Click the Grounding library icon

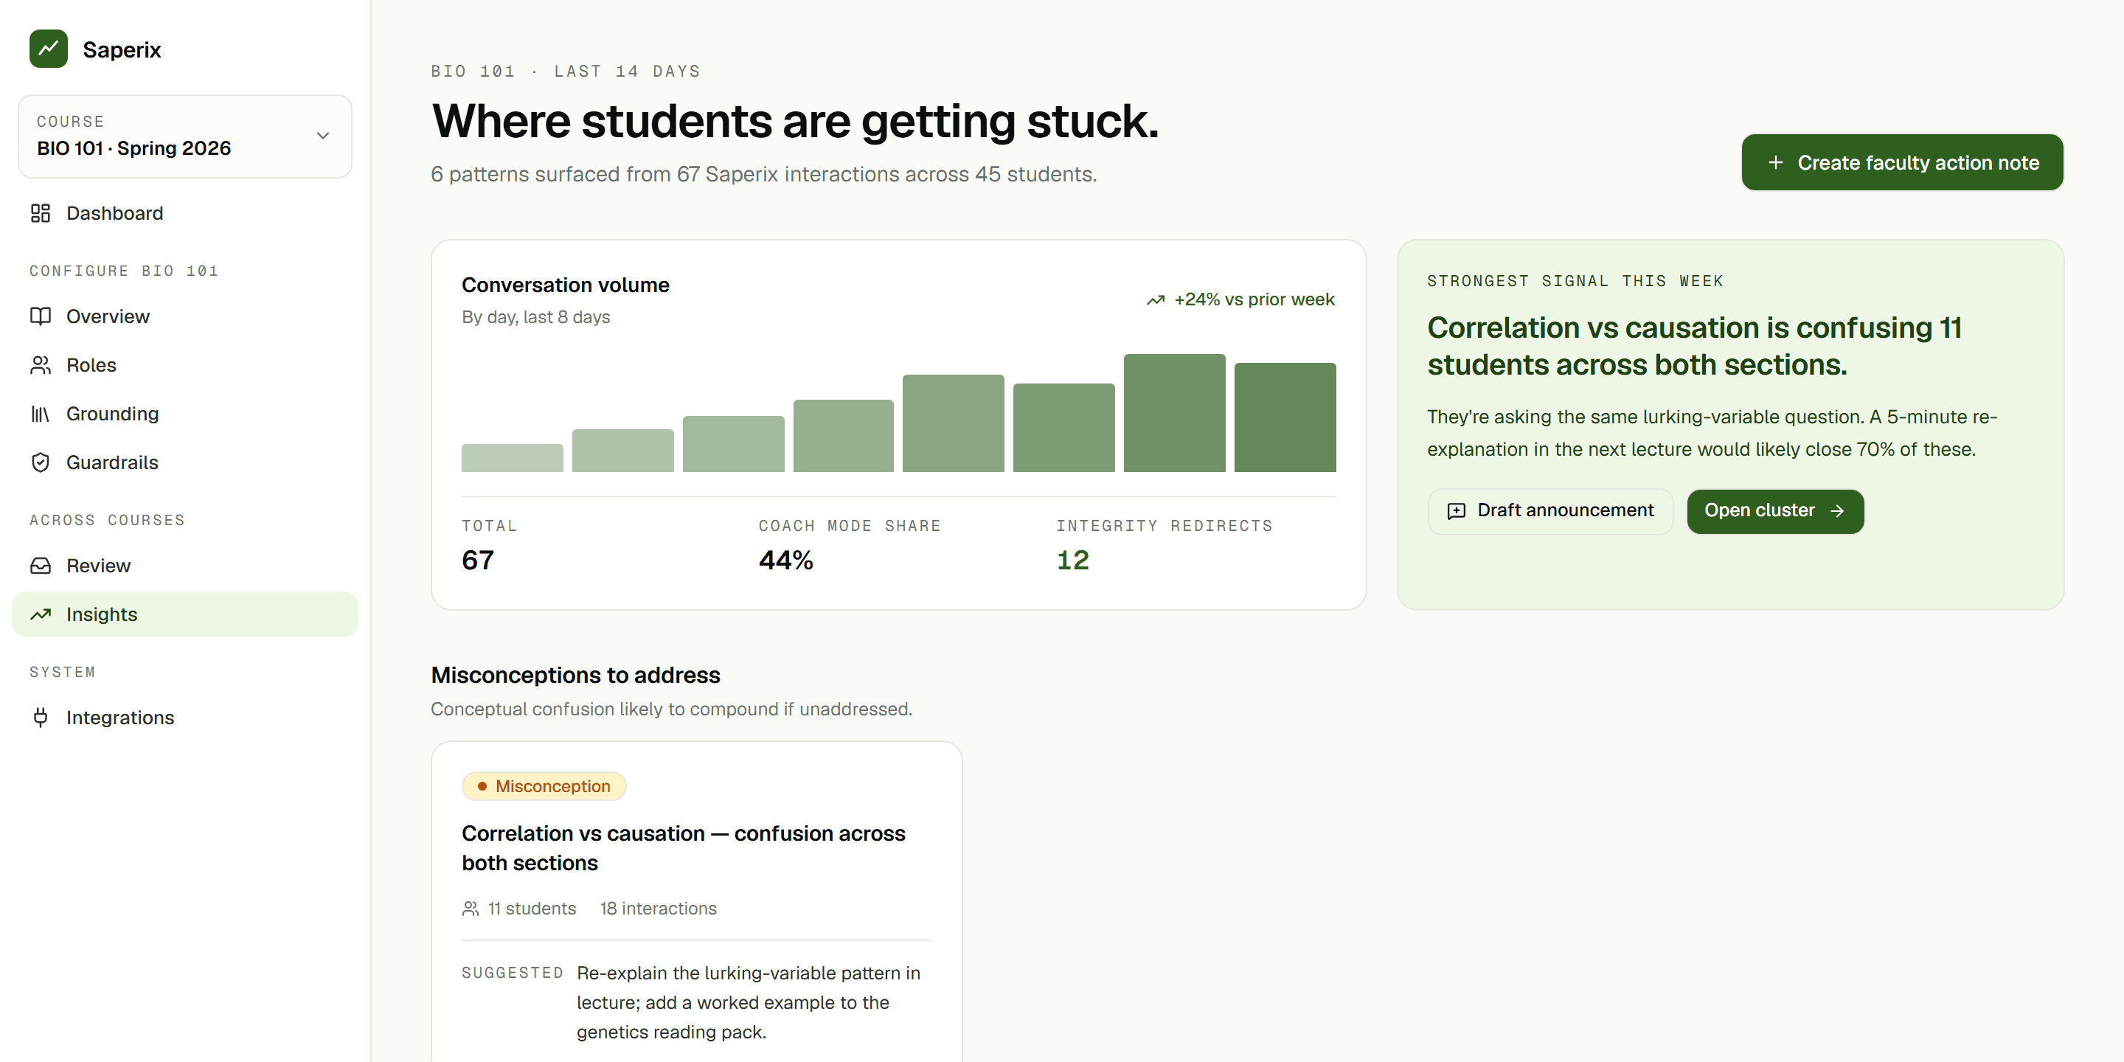[x=41, y=414]
